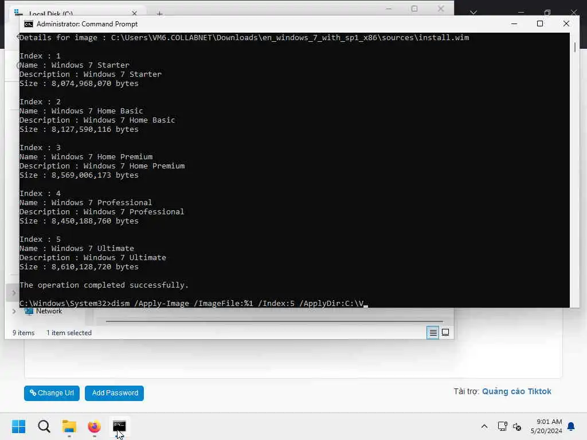Click the dism command input line
The width and height of the screenshot is (587, 440).
point(194,303)
